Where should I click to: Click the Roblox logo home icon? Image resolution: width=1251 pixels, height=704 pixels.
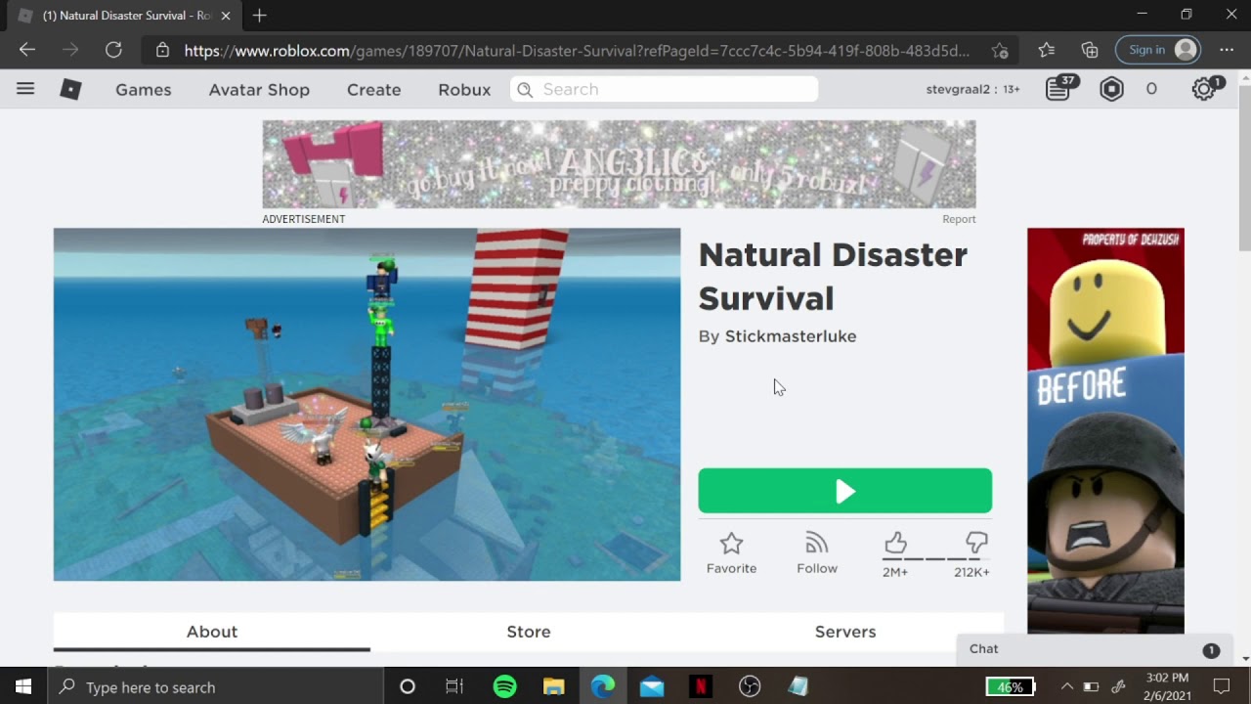[70, 89]
